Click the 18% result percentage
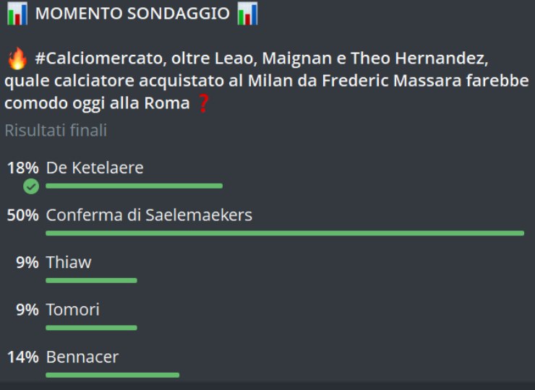The width and height of the screenshot is (535, 390). pos(22,168)
